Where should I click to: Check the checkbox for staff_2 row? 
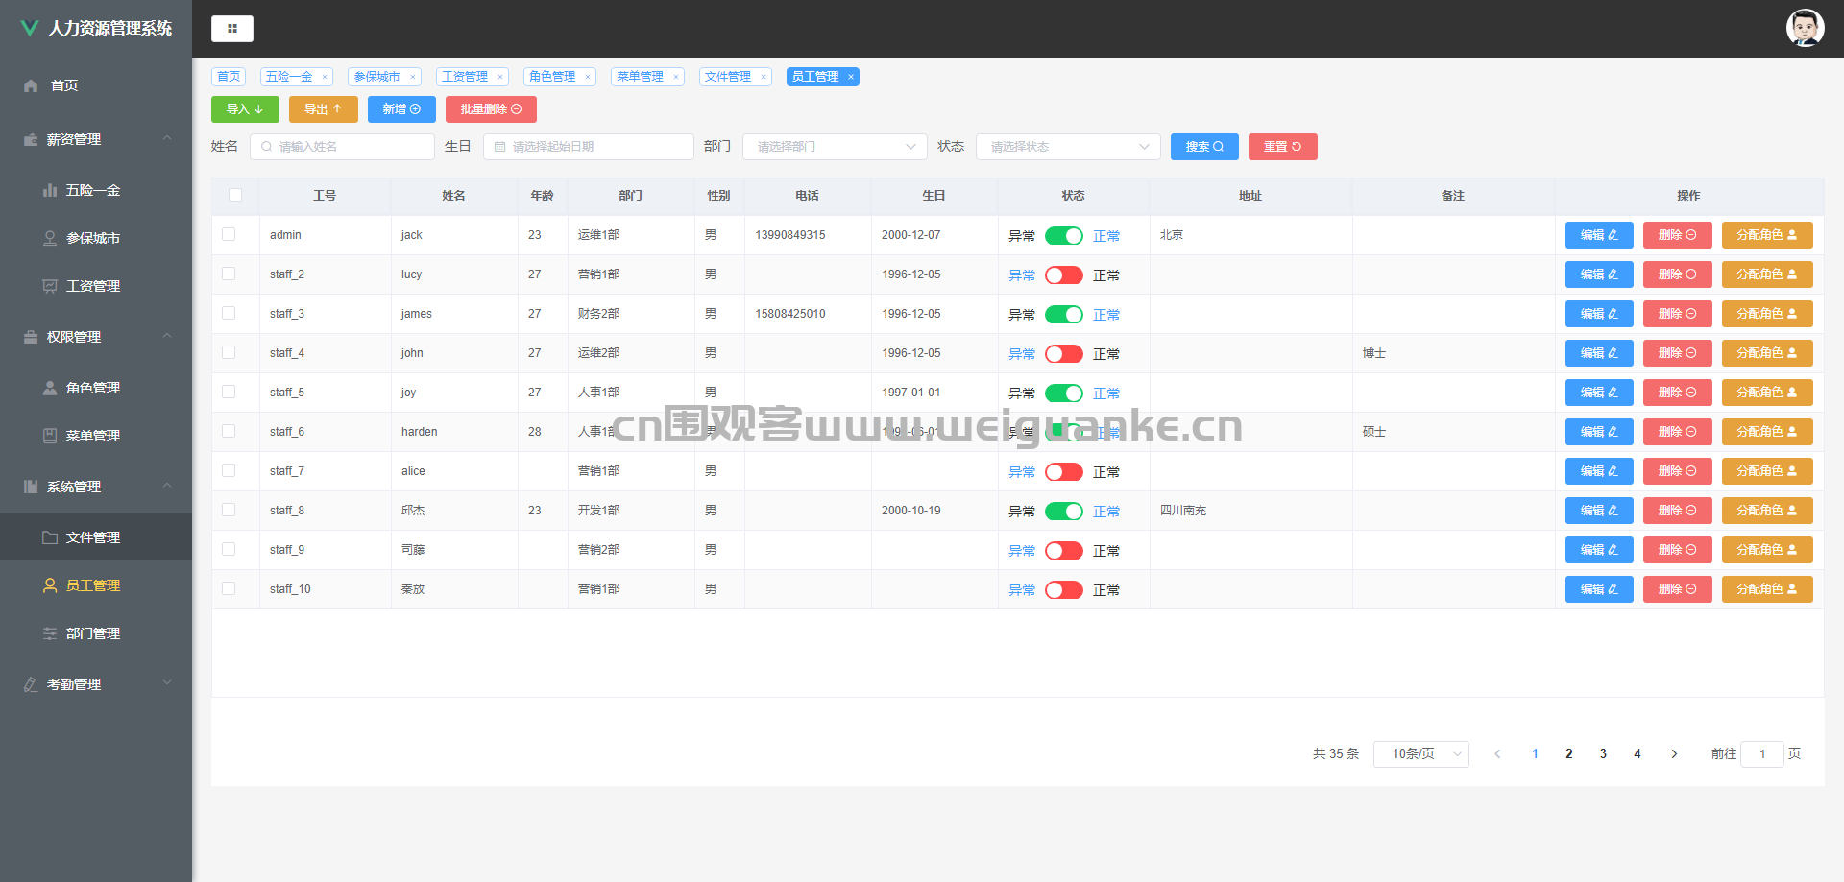[x=229, y=274]
